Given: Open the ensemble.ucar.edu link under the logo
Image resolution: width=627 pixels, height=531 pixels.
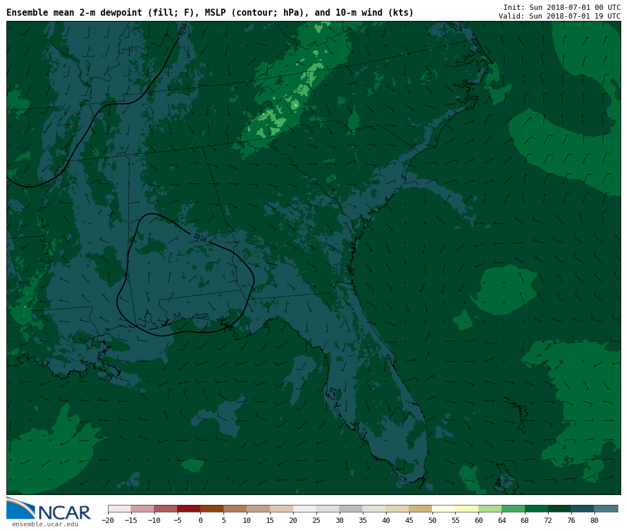Looking at the screenshot, I should point(45,525).
